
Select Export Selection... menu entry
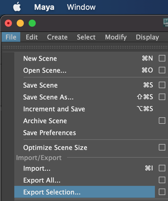click(x=85, y=192)
